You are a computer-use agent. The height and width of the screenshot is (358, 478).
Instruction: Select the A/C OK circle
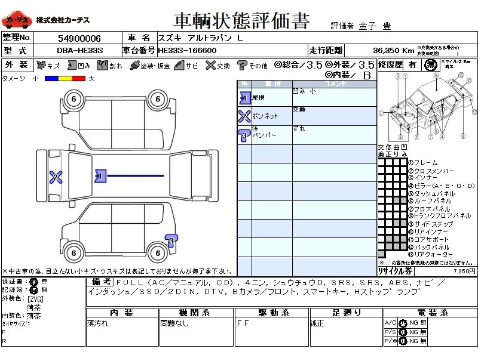[x=403, y=323]
